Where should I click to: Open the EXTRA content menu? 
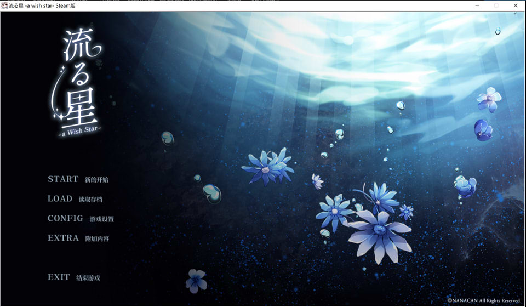tap(78, 238)
